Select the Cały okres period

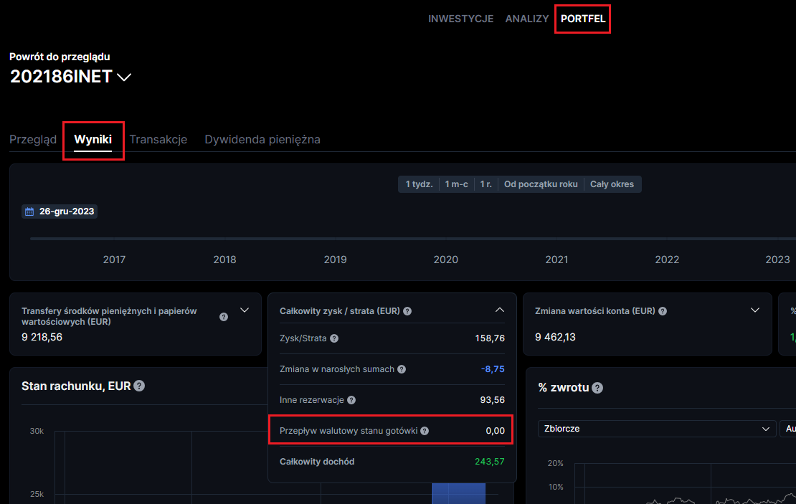pyautogui.click(x=612, y=184)
